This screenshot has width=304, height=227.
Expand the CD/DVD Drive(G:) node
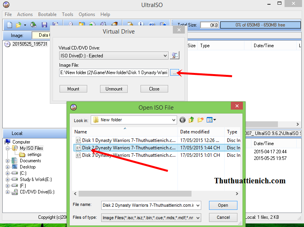7,192
